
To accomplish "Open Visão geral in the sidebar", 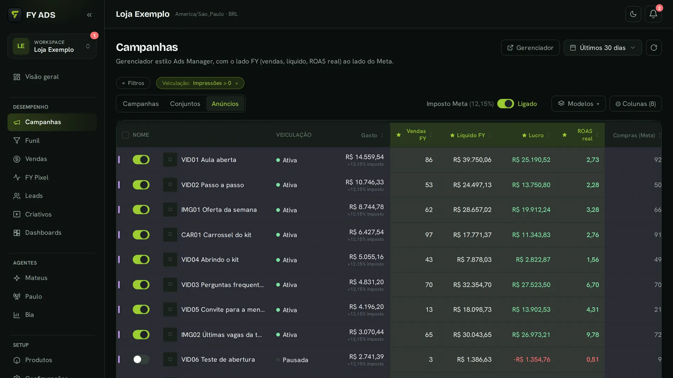I will [52, 77].
